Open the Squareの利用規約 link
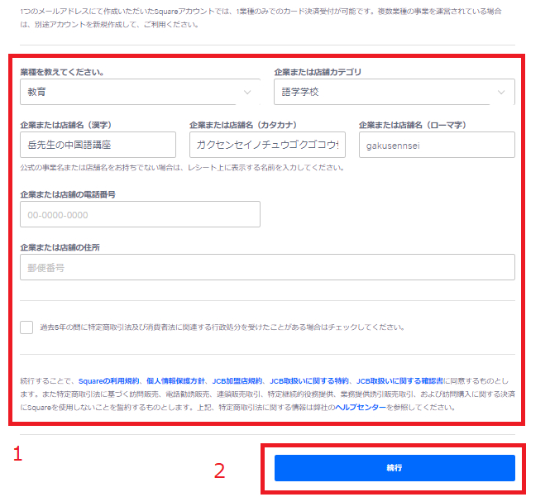The image size is (550, 497). tap(108, 381)
